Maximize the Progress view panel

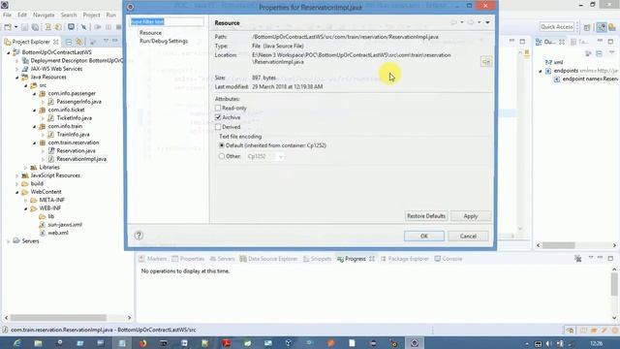(x=610, y=258)
